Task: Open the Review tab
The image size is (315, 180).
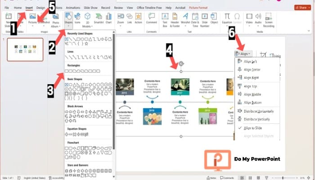Action: click(118, 8)
